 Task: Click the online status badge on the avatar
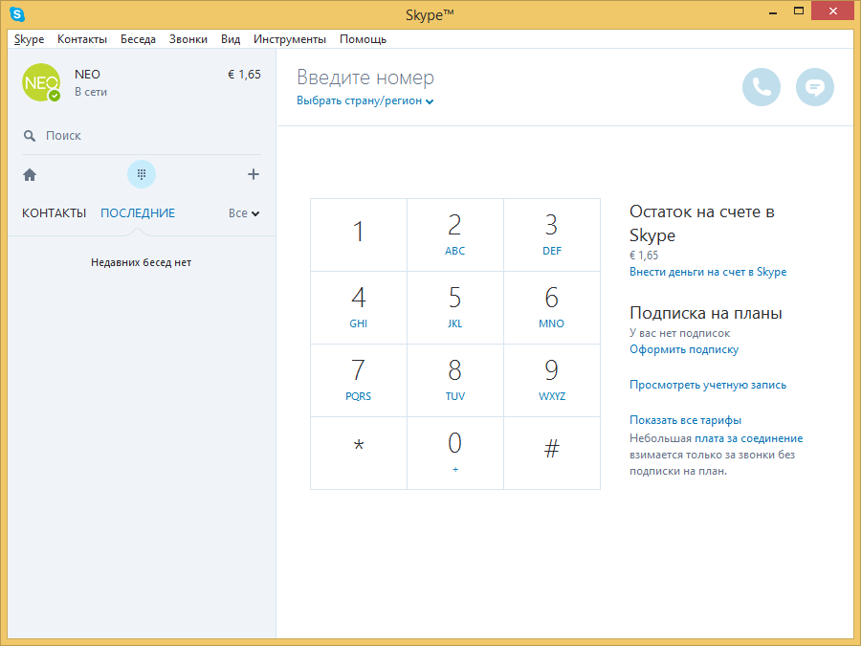55,96
